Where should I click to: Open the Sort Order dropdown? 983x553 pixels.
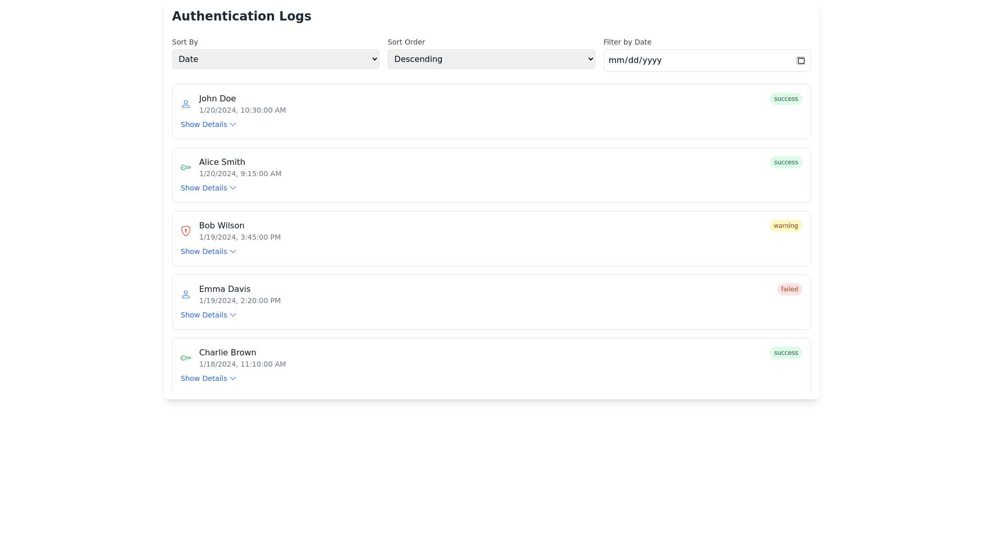click(491, 59)
